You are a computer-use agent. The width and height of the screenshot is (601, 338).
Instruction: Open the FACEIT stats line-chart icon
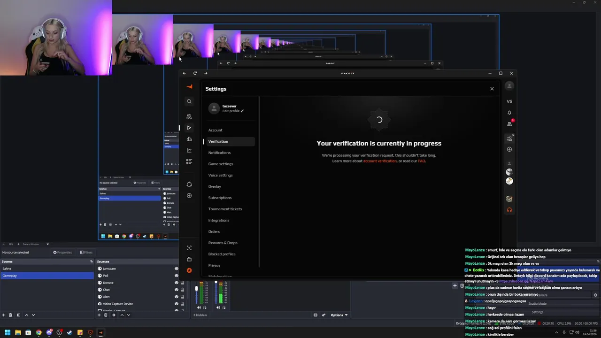(189, 150)
